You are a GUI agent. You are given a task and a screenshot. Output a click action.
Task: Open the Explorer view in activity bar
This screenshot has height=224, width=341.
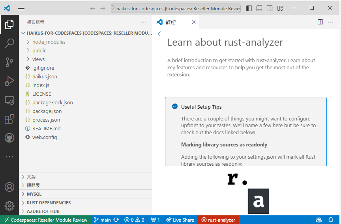[9, 24]
